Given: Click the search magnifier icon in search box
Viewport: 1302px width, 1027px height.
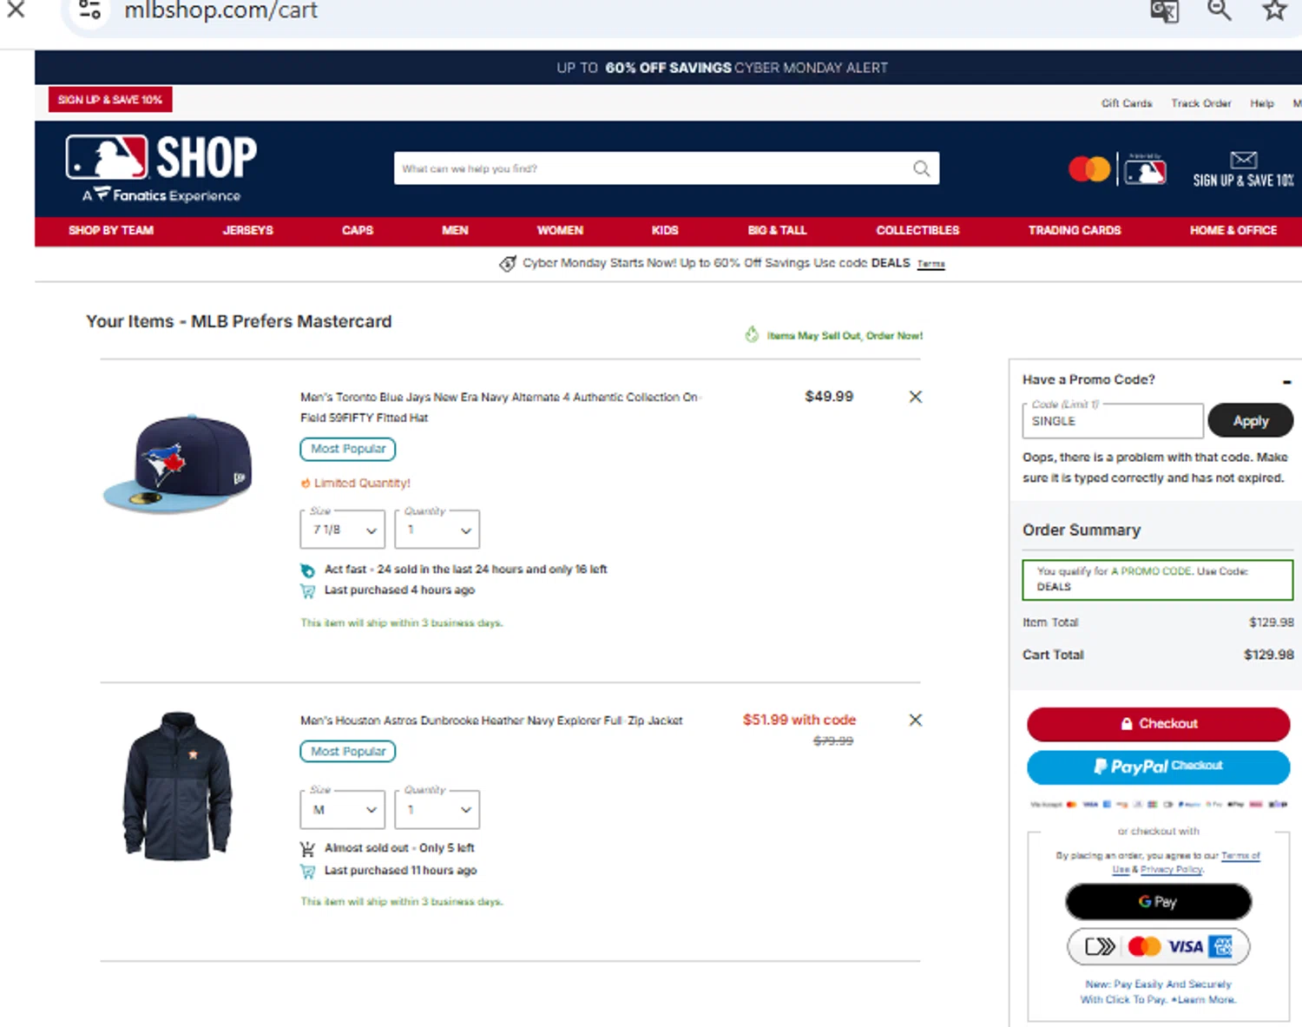Looking at the screenshot, I should [921, 168].
